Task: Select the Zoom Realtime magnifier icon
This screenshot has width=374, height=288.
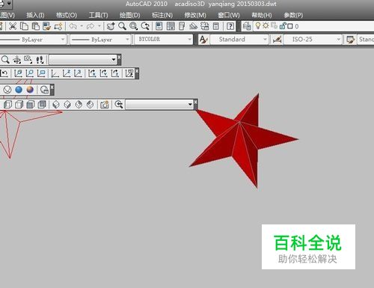Action: coord(122,26)
